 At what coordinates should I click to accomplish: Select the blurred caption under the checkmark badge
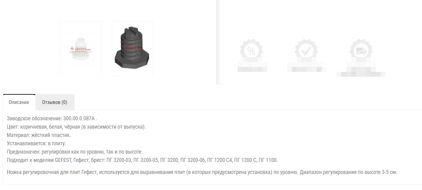click(306, 67)
